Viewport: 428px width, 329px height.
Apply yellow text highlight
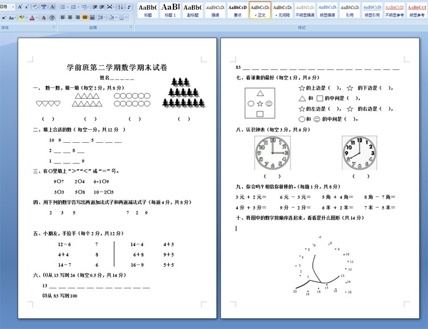pyautogui.click(x=22, y=18)
